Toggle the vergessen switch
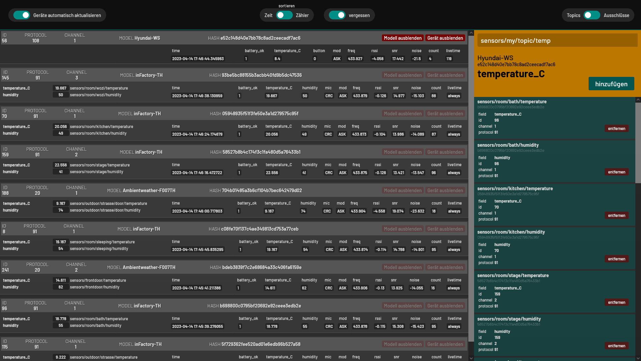 (337, 15)
